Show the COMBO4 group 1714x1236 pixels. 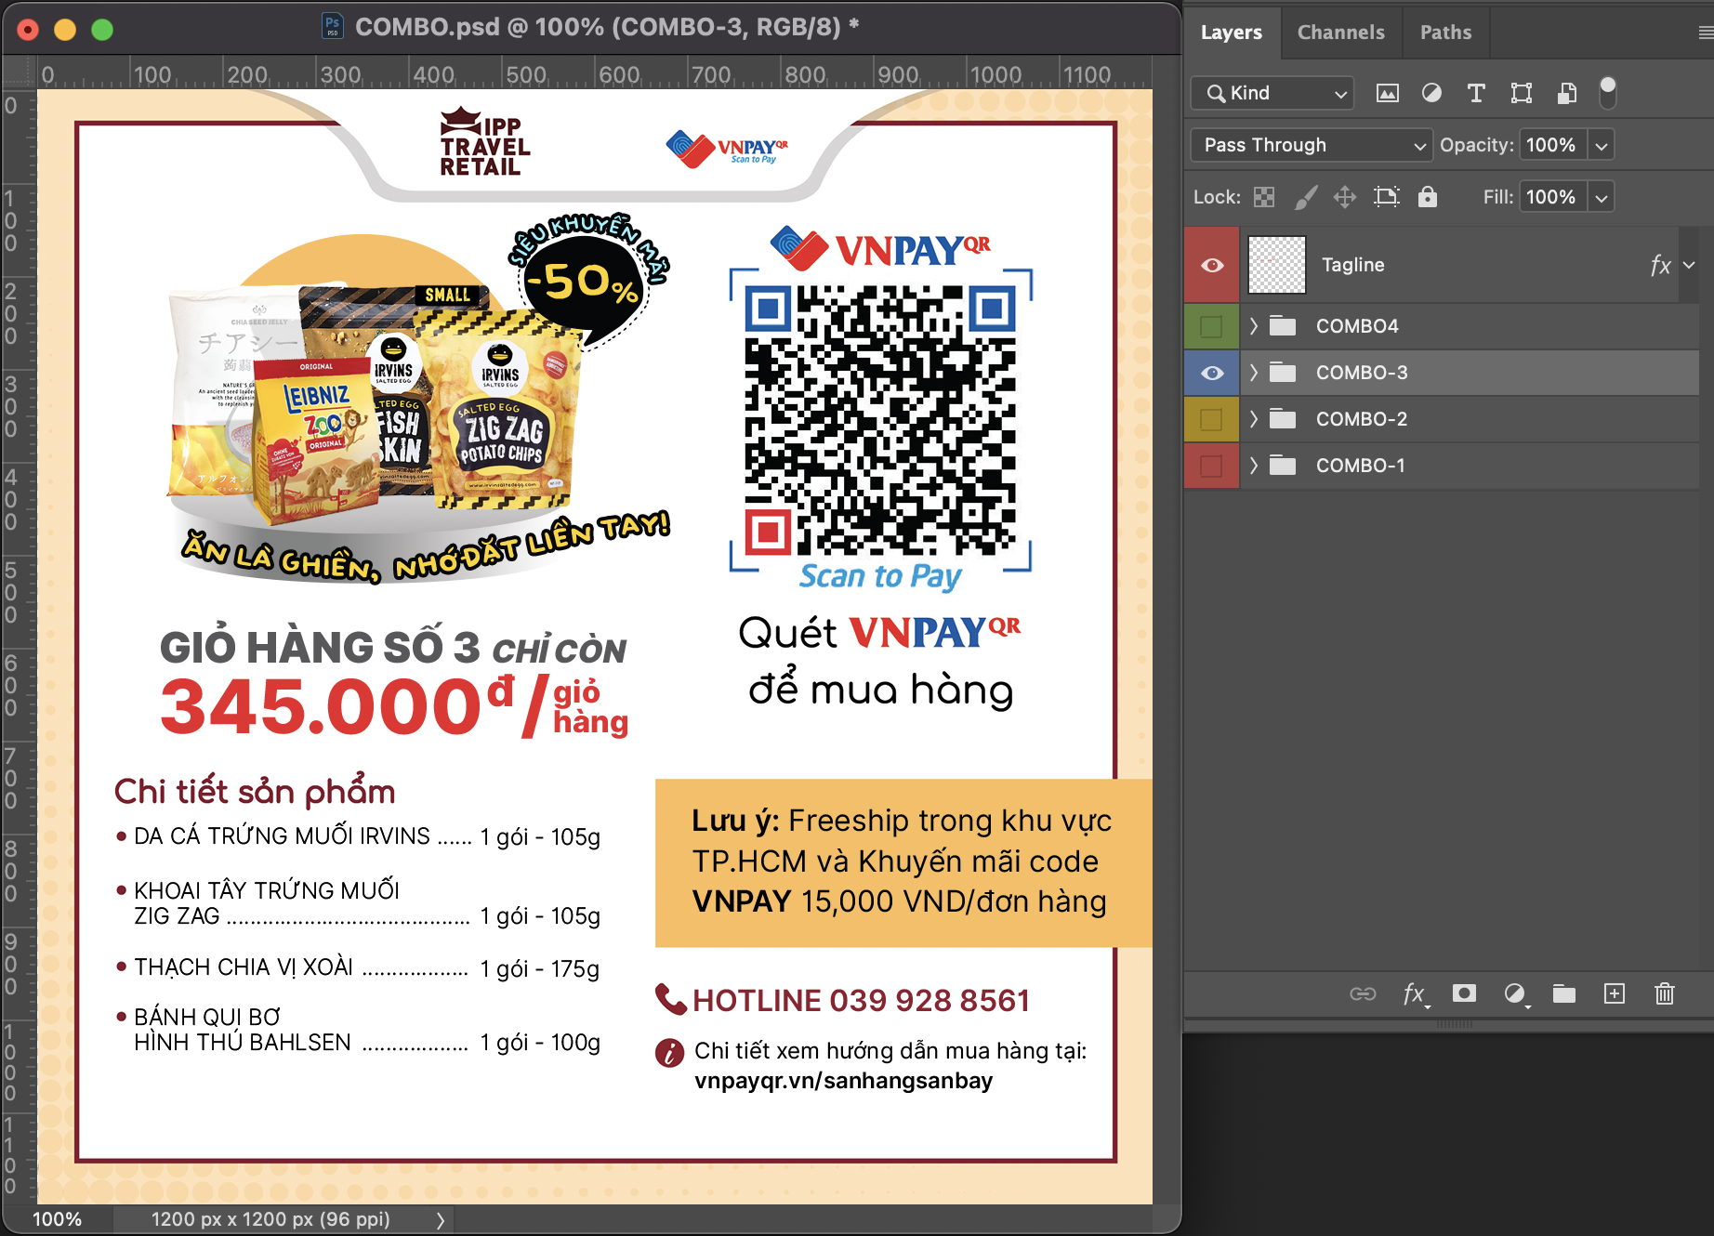[1212, 326]
